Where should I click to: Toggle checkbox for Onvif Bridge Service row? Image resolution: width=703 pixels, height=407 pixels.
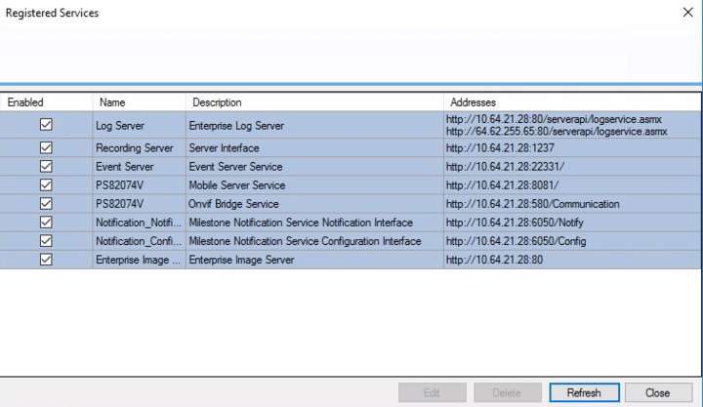[46, 204]
